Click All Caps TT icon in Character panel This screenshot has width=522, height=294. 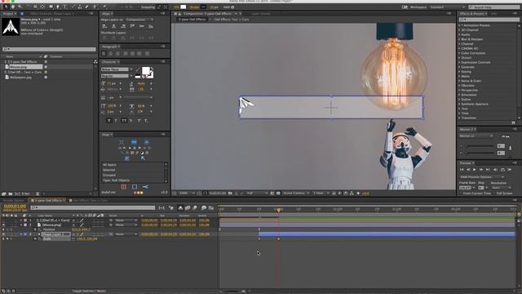(124, 120)
